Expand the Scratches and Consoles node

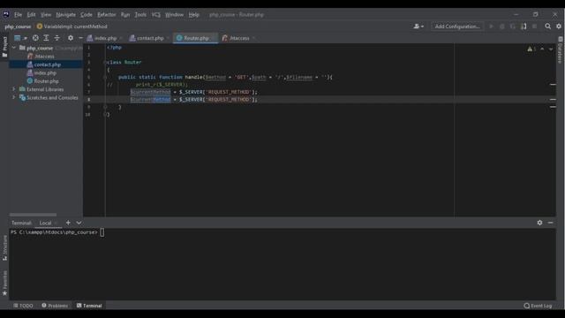tap(14, 97)
